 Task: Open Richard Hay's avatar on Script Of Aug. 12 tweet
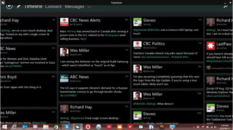(210, 80)
